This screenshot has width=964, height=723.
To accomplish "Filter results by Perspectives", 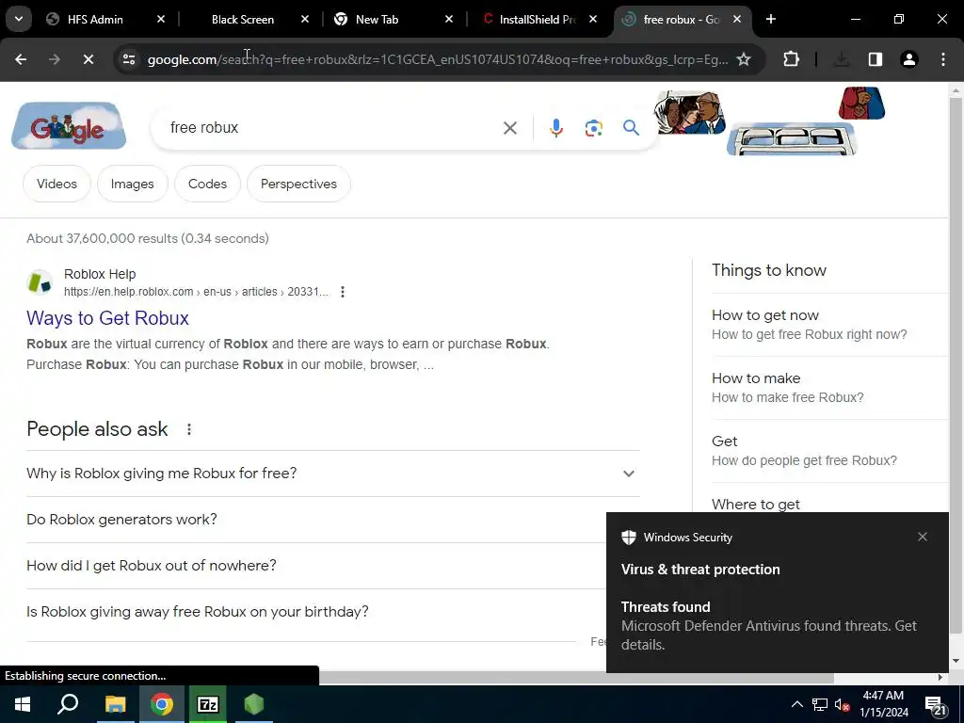I will [298, 184].
